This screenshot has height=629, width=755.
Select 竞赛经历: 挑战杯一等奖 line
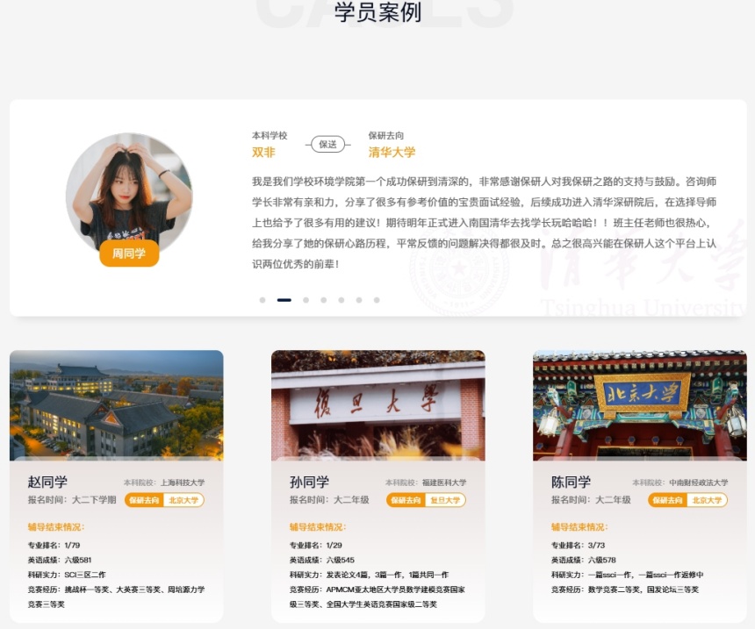(x=117, y=597)
